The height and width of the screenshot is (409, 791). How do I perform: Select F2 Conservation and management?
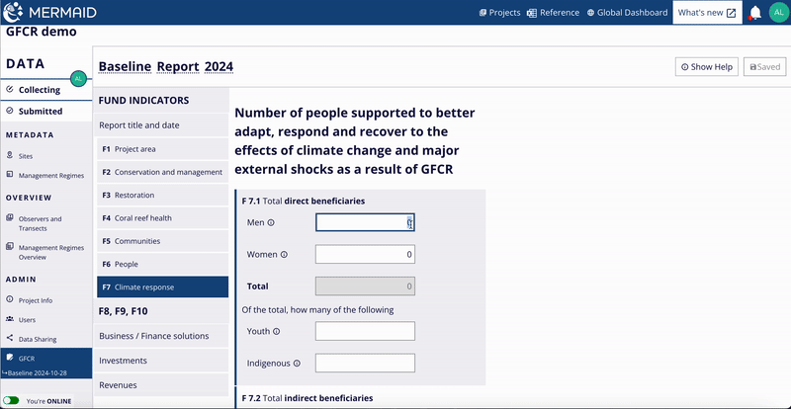[x=162, y=172]
